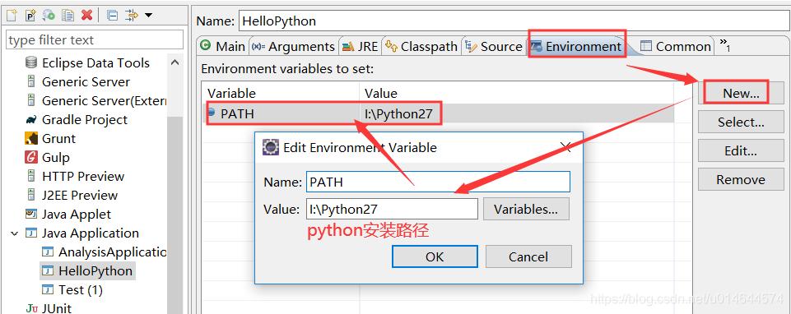This screenshot has height=314, width=791.
Task: Confirm with the OK button
Action: (x=435, y=256)
